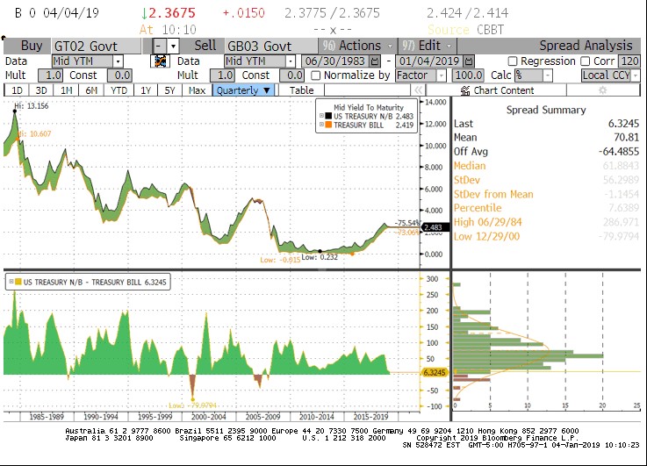Select the YTD time range button
647x466 pixels.
pos(119,90)
